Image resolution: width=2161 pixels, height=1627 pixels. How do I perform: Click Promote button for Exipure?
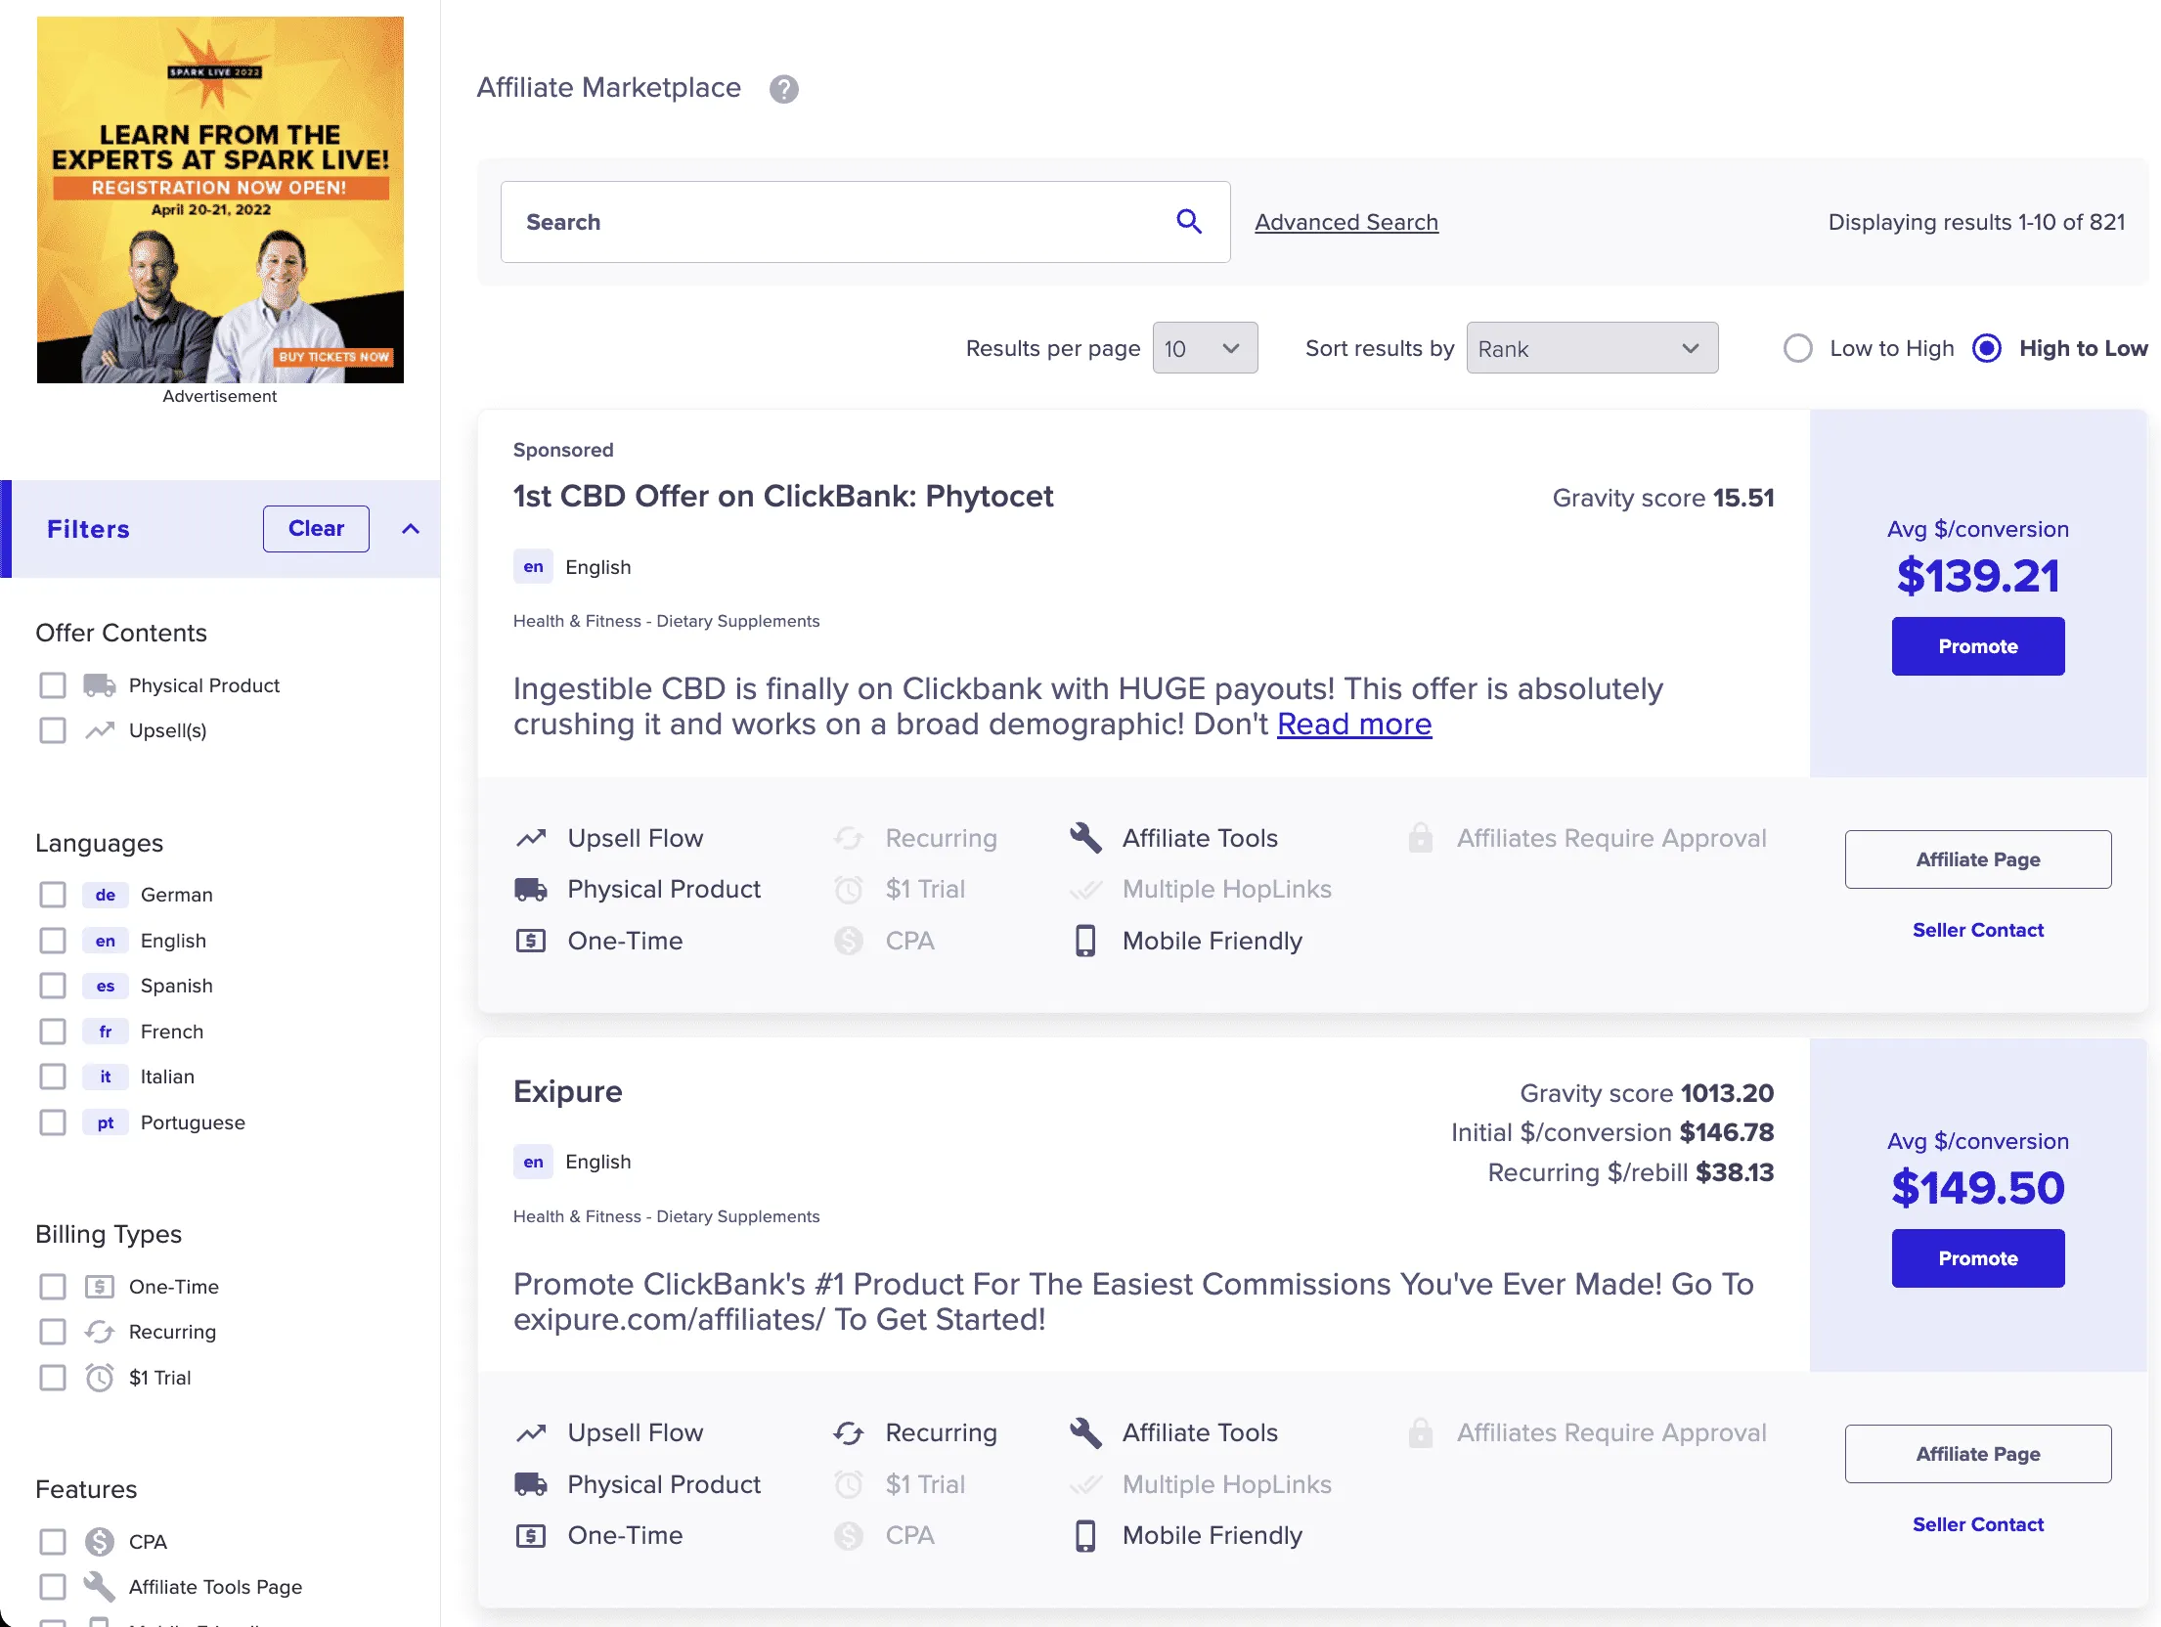point(1977,1258)
